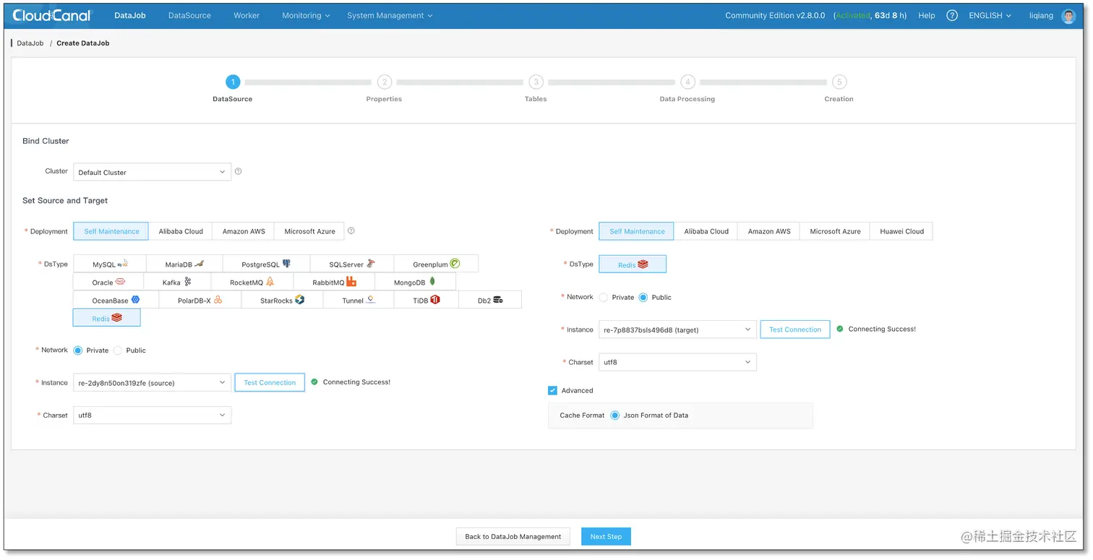Open the target Charset utf8 dropdown
The height and width of the screenshot is (560, 1093).
tap(678, 362)
